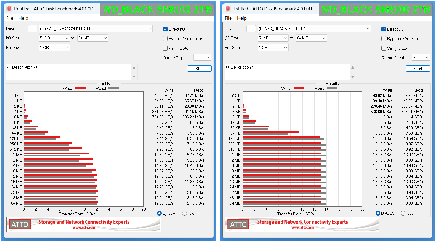Open 64 MB I/O size dropdown, left window
Screen dimensions: 436x242
click(x=93, y=38)
